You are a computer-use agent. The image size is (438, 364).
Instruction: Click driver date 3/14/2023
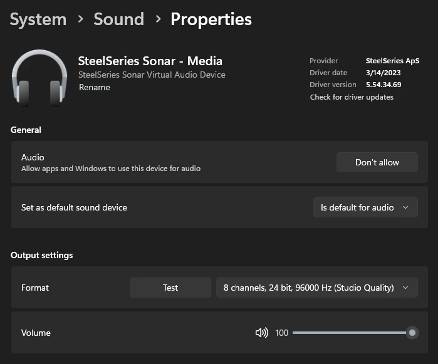point(383,73)
